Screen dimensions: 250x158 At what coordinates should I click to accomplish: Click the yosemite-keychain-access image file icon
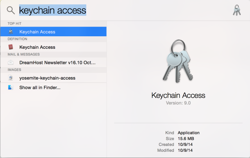coord(11,78)
